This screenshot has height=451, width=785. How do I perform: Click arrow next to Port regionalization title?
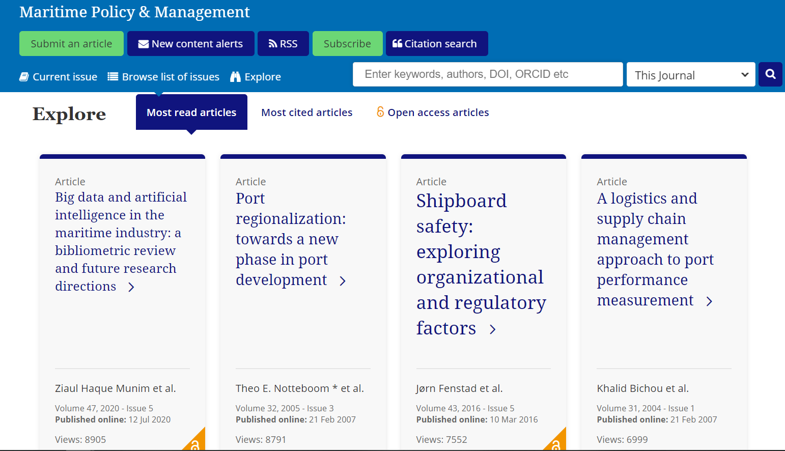343,281
